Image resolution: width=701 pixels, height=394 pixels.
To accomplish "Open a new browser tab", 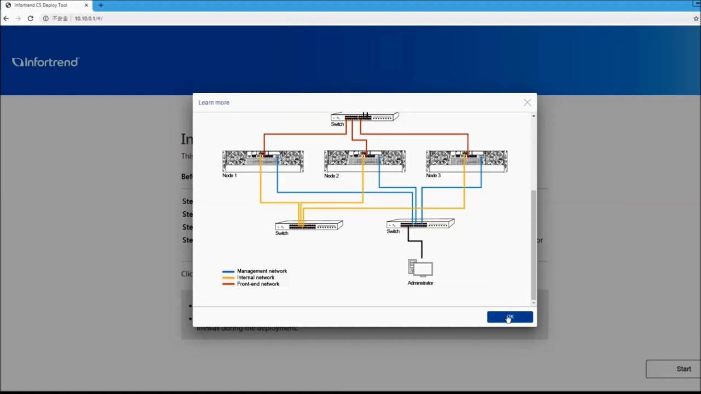I will 101,5.
